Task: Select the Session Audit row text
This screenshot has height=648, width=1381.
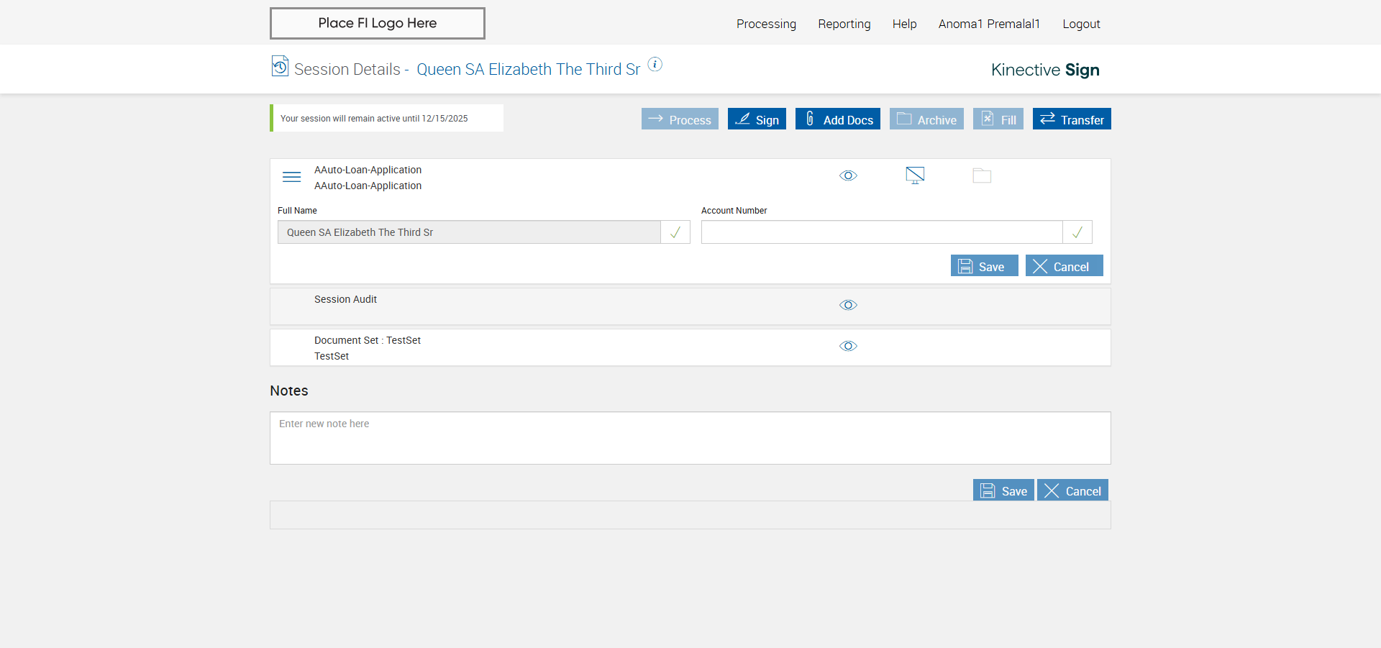Action: point(345,299)
